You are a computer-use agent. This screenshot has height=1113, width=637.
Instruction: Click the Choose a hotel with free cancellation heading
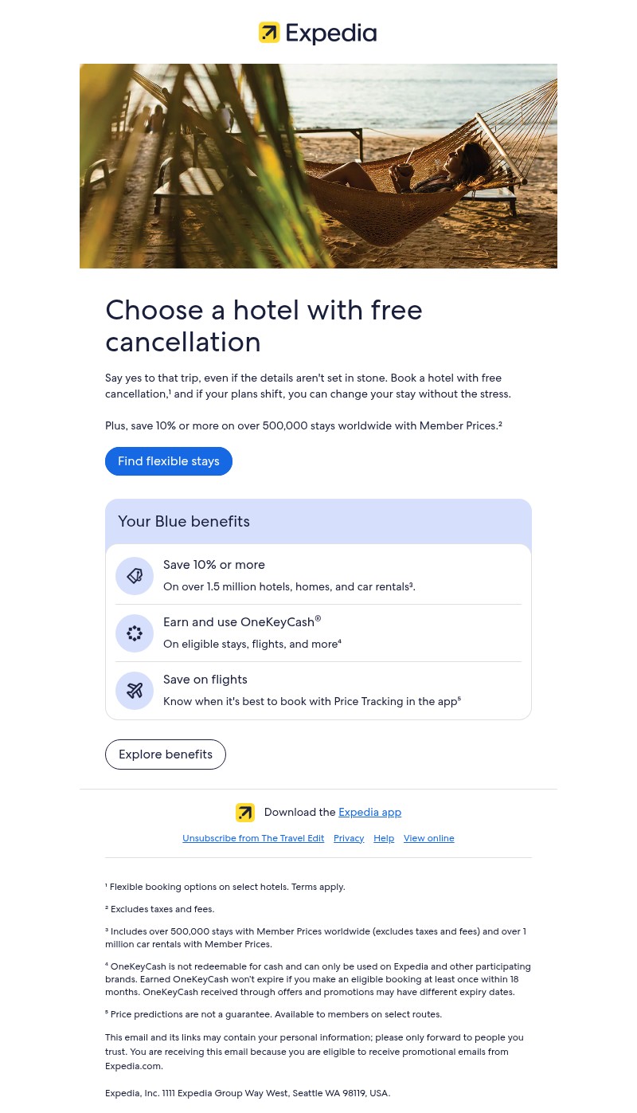pyautogui.click(x=264, y=325)
